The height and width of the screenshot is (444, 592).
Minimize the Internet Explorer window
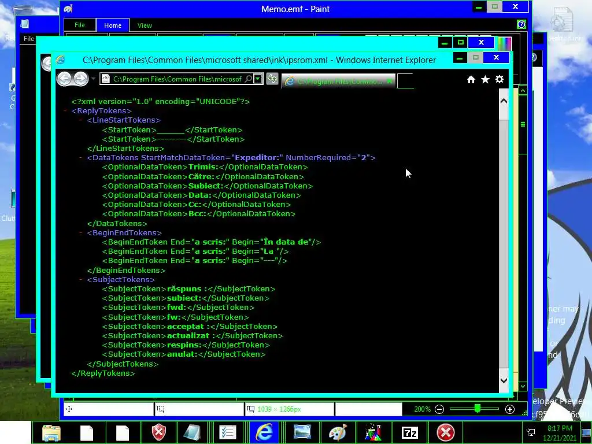[x=460, y=58]
